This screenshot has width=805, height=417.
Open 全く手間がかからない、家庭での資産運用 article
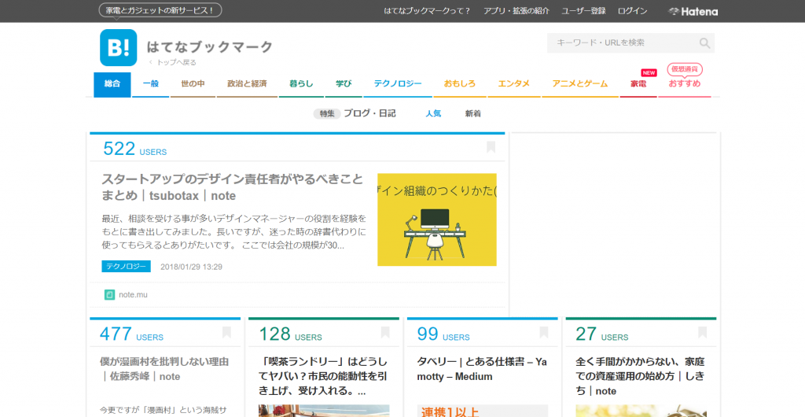(640, 376)
